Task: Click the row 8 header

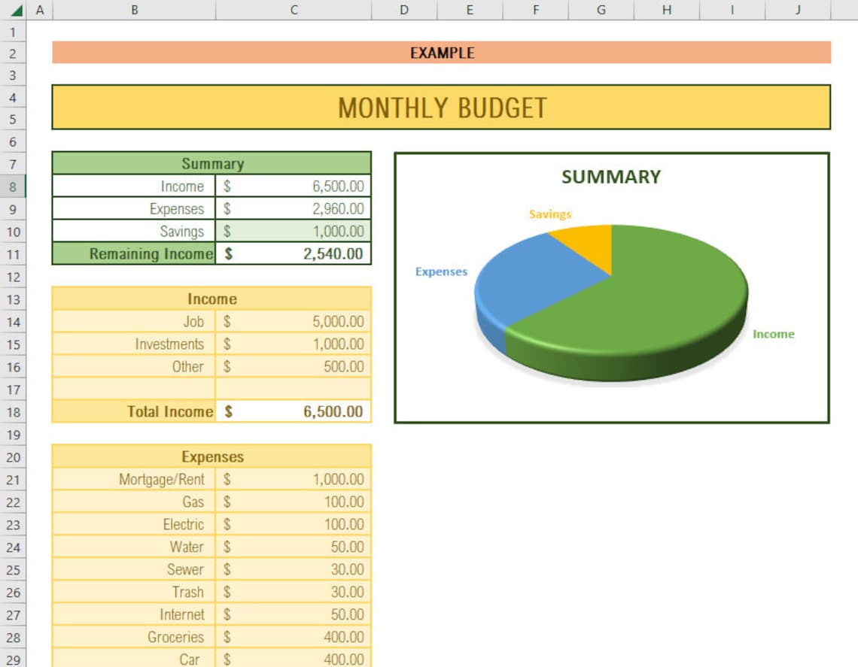Action: [14, 186]
